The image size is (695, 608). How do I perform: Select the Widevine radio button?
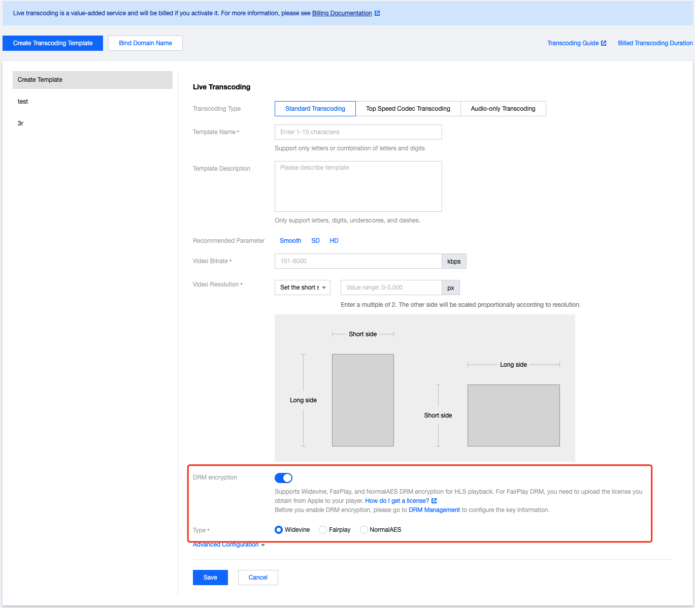[279, 530]
